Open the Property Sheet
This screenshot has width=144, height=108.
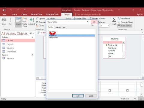coord(125,22)
